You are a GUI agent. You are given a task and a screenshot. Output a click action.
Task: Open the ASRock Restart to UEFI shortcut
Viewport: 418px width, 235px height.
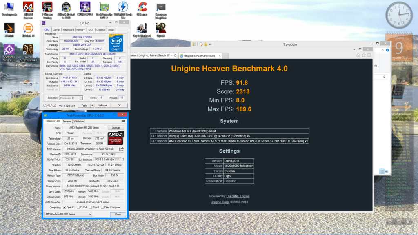[x=66, y=10]
